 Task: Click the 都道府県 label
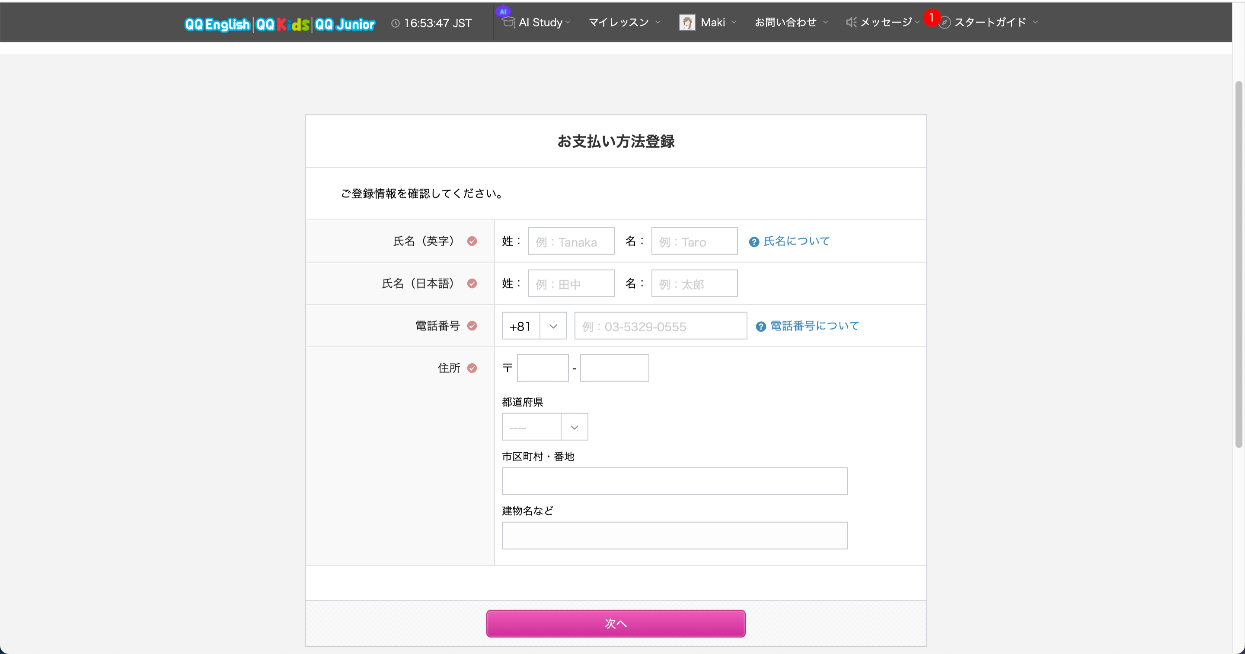click(x=522, y=402)
